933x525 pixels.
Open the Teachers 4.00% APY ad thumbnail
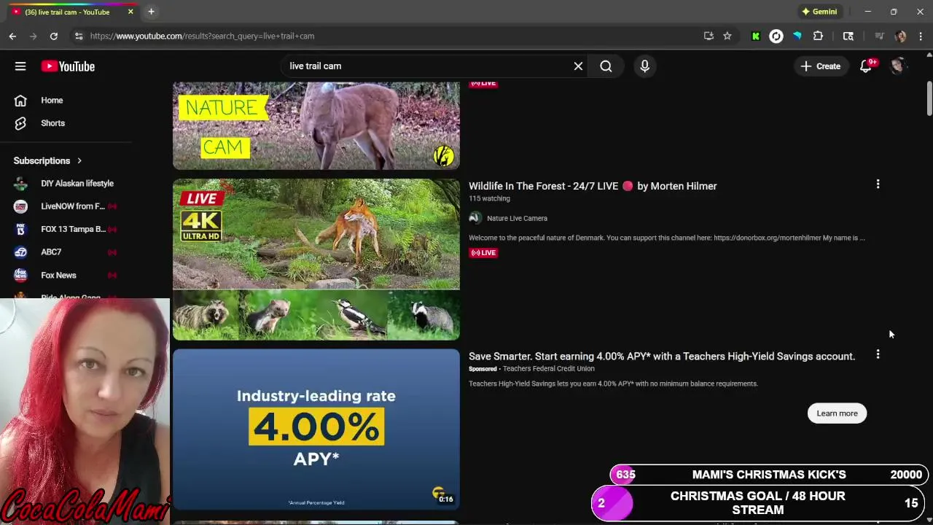coord(316,429)
